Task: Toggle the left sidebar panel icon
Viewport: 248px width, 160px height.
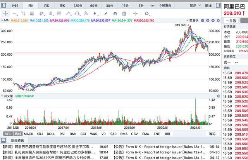Action: click(3, 5)
